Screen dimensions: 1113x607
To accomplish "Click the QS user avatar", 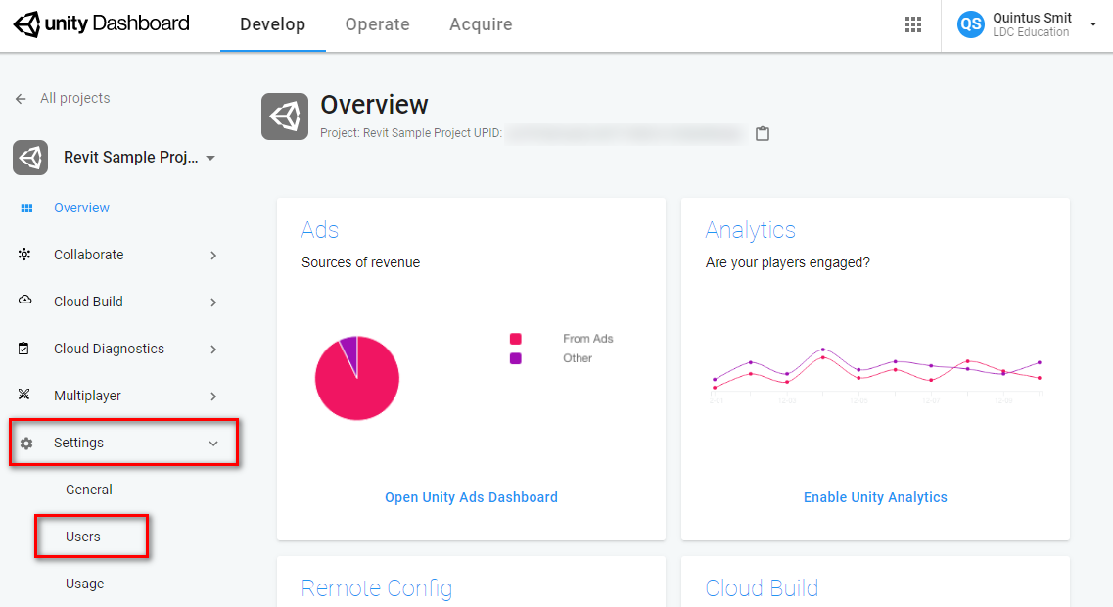I will click(x=970, y=24).
